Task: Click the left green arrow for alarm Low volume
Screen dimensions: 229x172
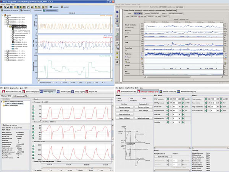Action: pos(206,103)
